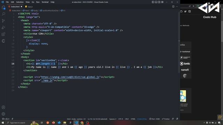This screenshot has width=223, height=125.
Task: Open the errors and warnings status indicator
Action: [x=6, y=119]
